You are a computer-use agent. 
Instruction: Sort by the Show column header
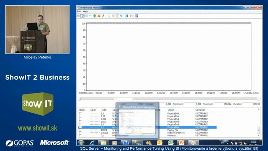point(82,110)
